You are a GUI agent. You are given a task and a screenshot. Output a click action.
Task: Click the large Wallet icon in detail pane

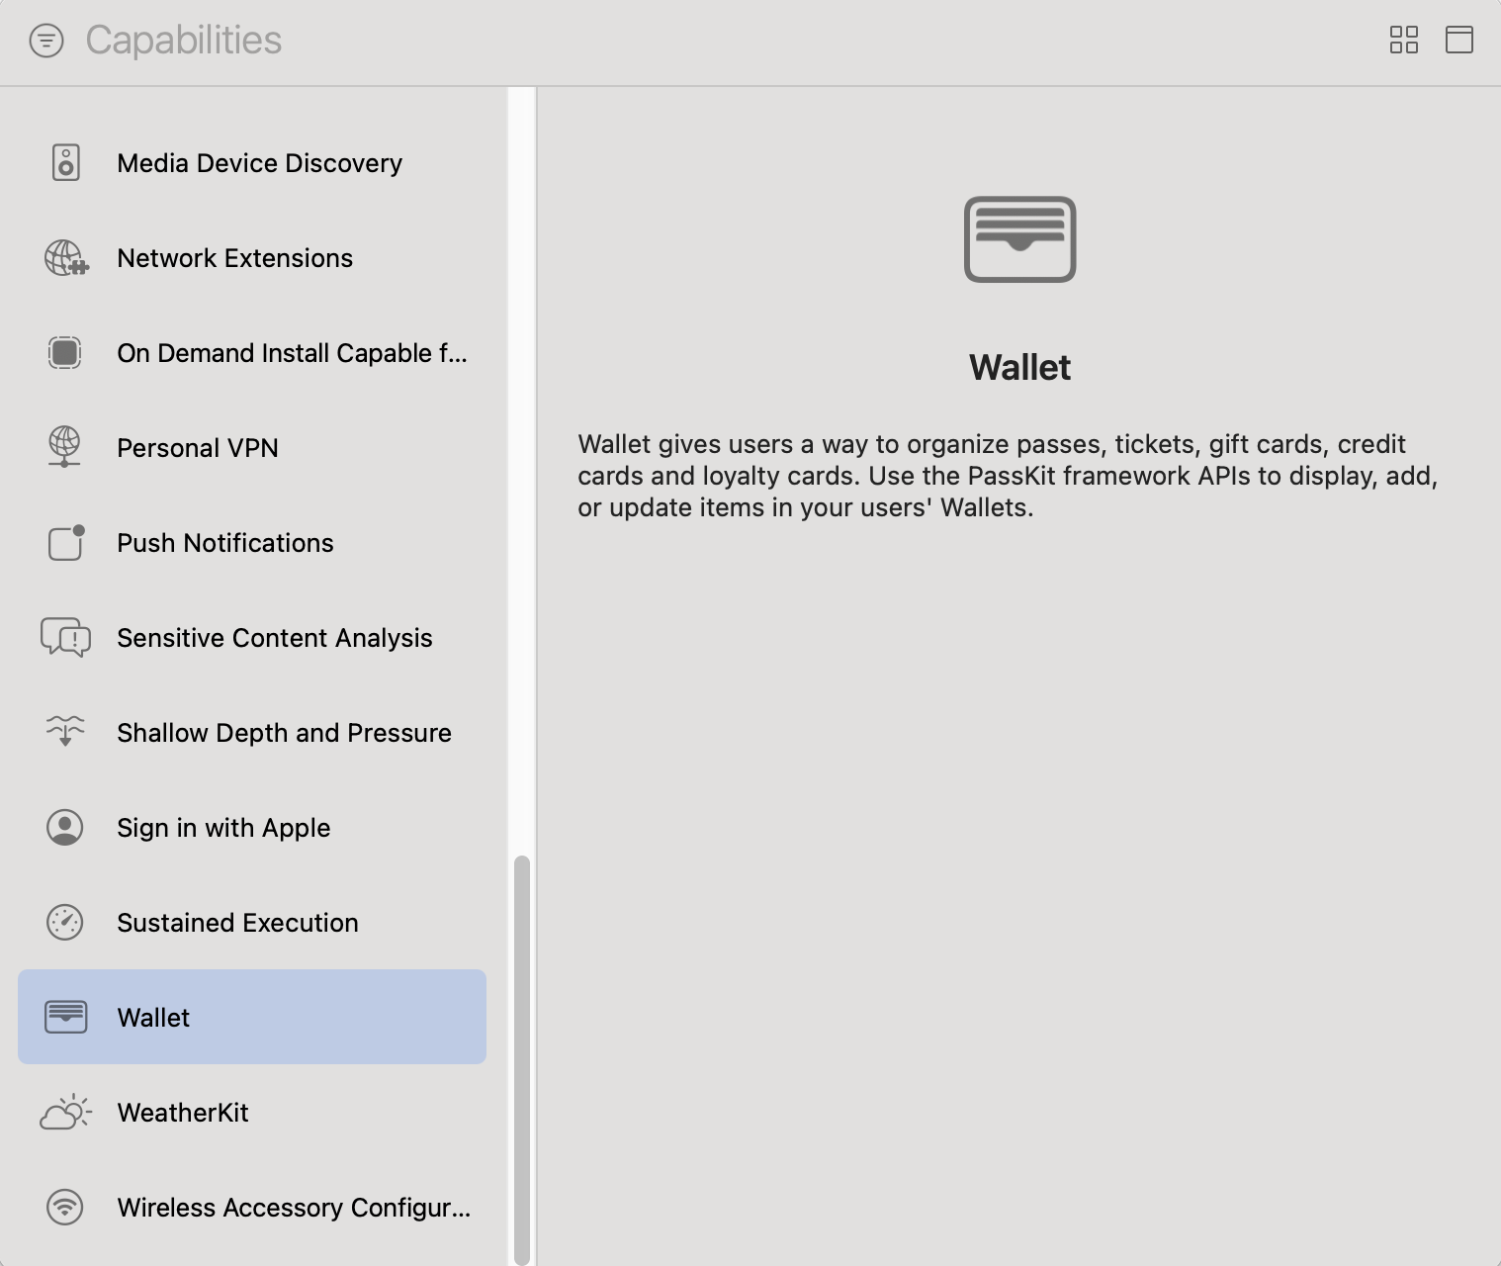(1020, 239)
